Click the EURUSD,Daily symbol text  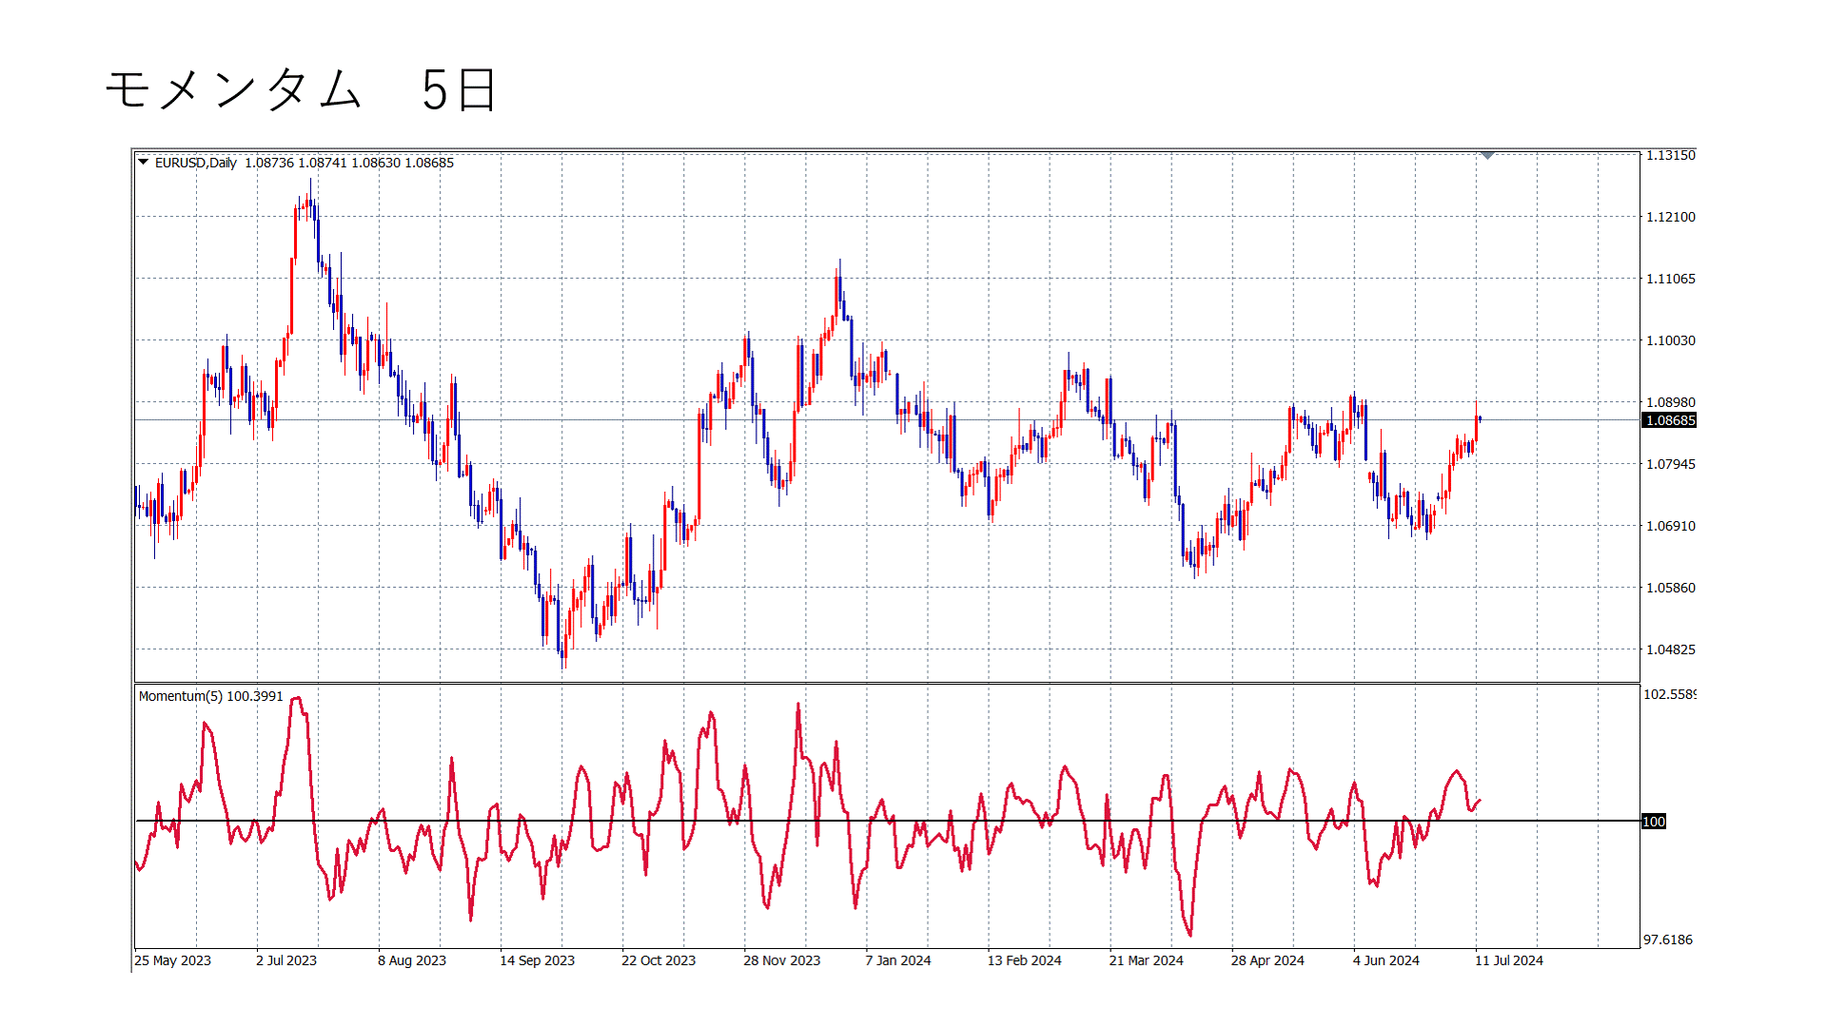pyautogui.click(x=196, y=163)
